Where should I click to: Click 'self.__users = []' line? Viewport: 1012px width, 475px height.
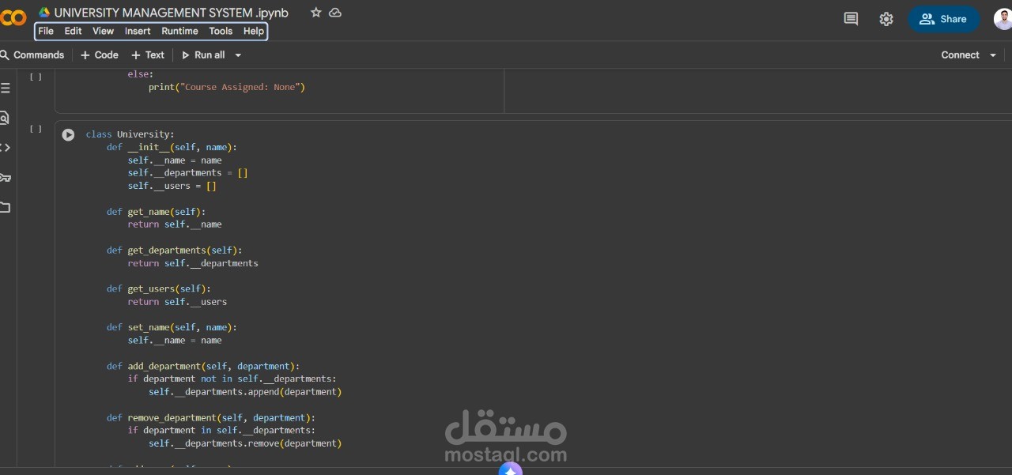pyautogui.click(x=172, y=186)
